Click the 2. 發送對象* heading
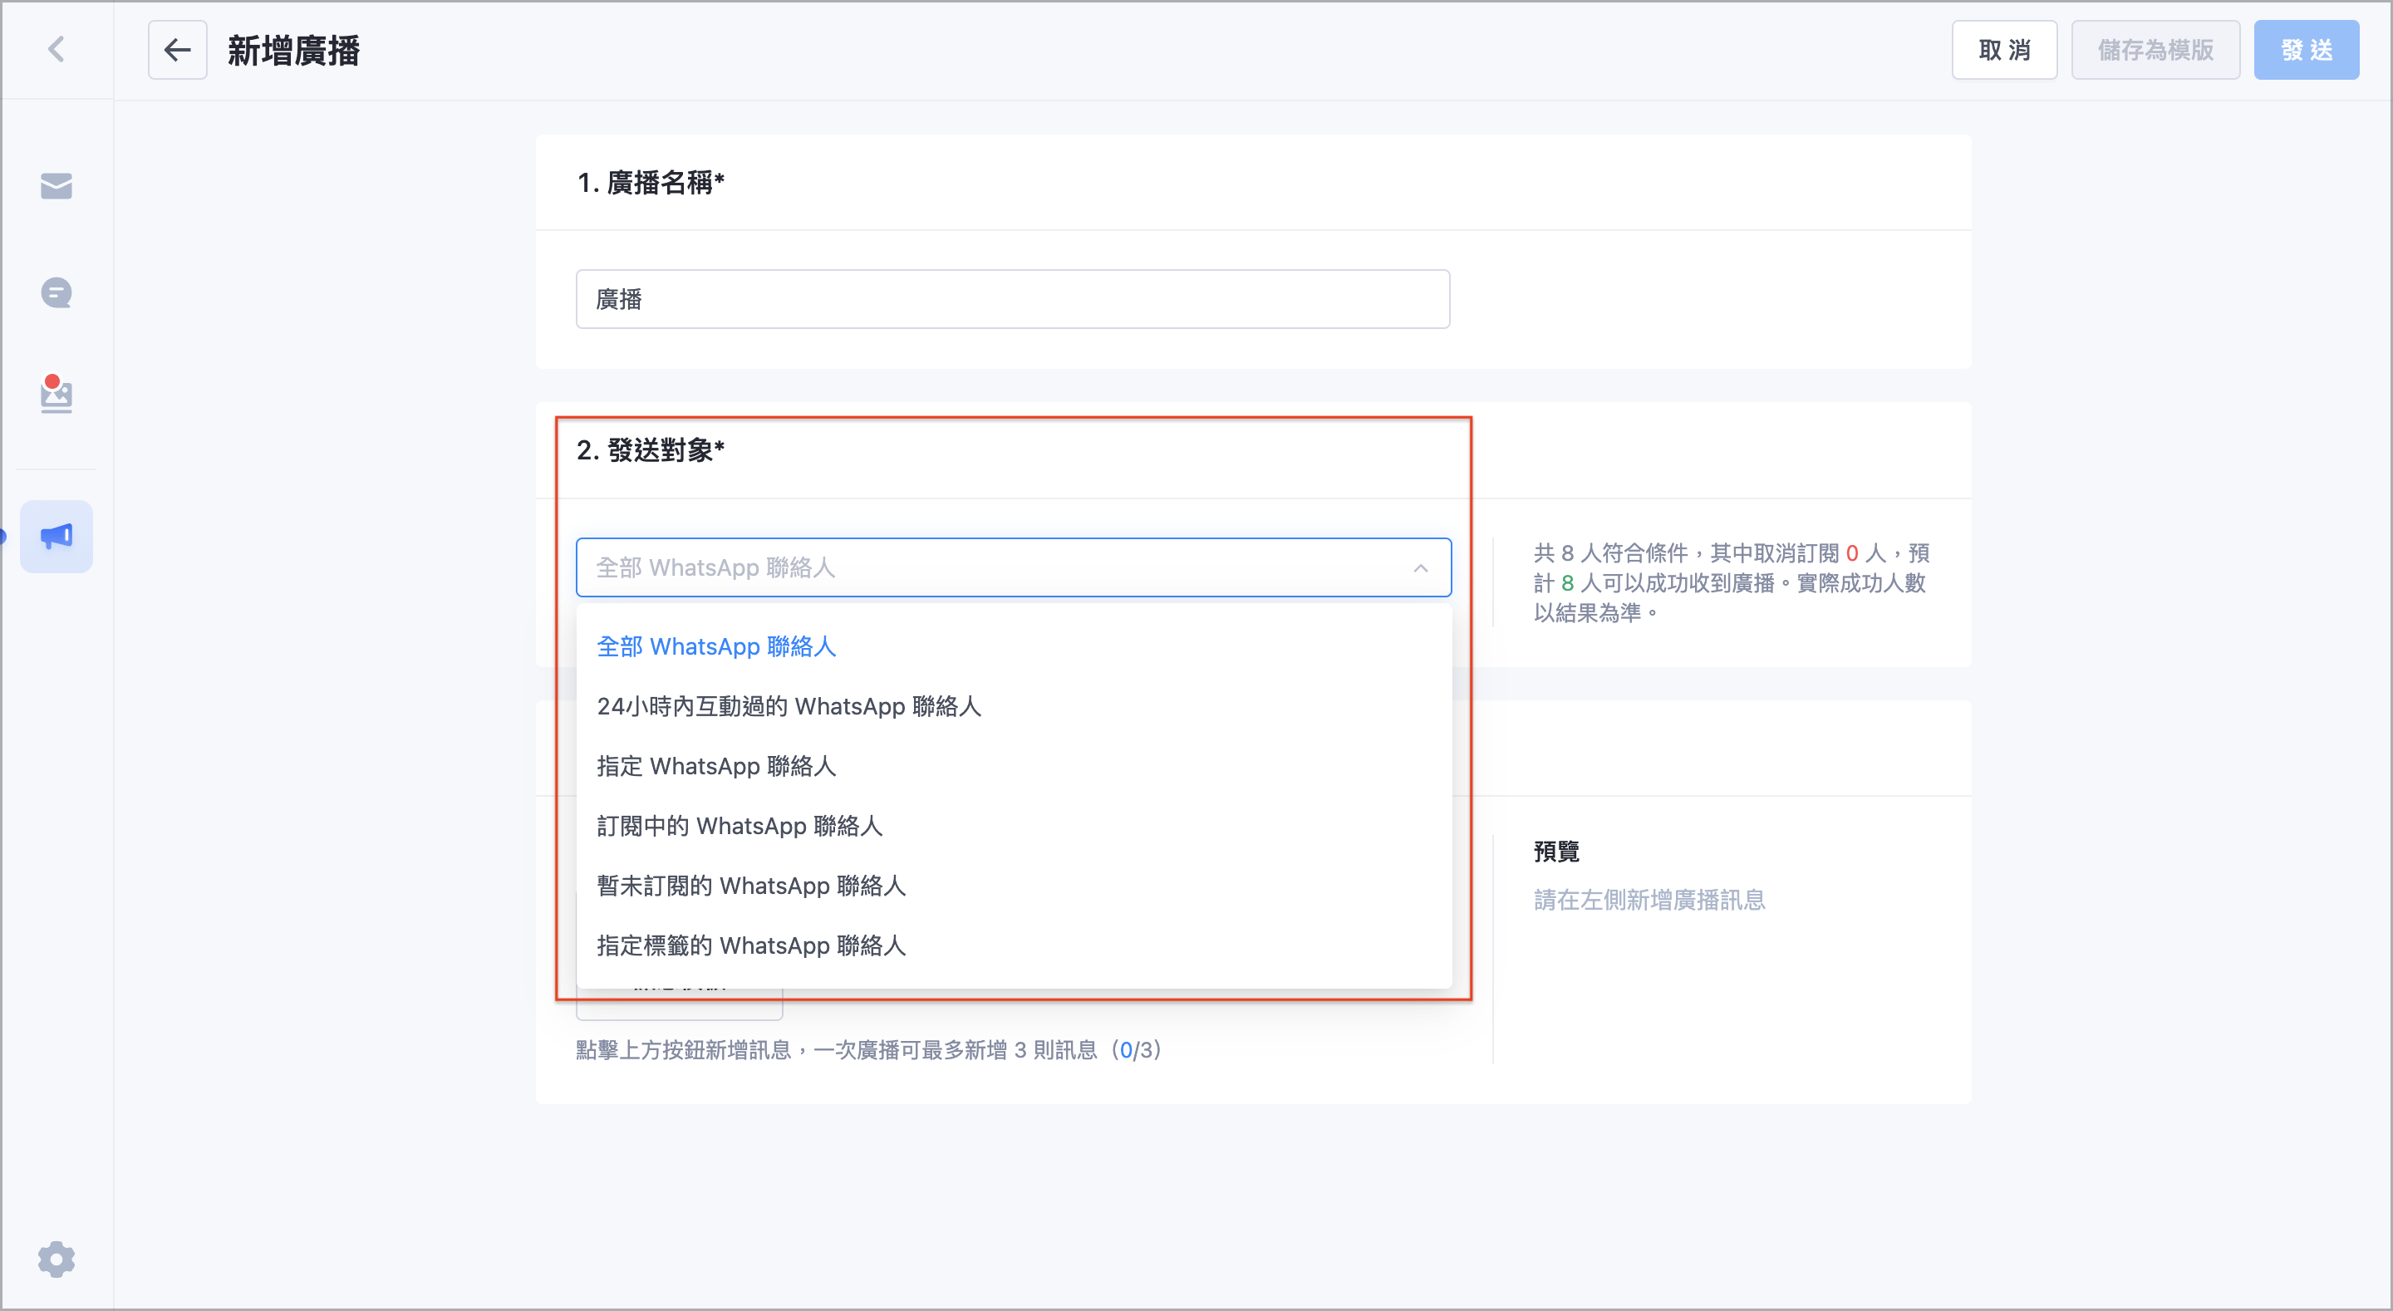This screenshot has width=2393, height=1311. point(651,450)
